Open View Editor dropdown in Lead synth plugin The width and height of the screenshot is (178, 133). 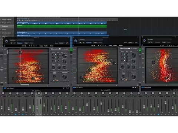pos(131,42)
